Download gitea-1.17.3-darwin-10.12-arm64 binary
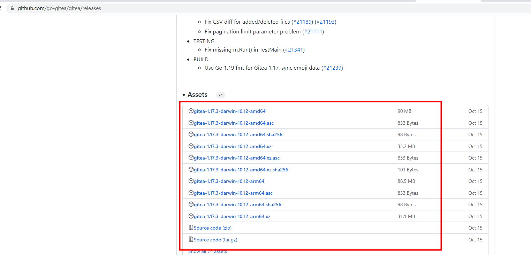The image size is (531, 255). point(229,181)
